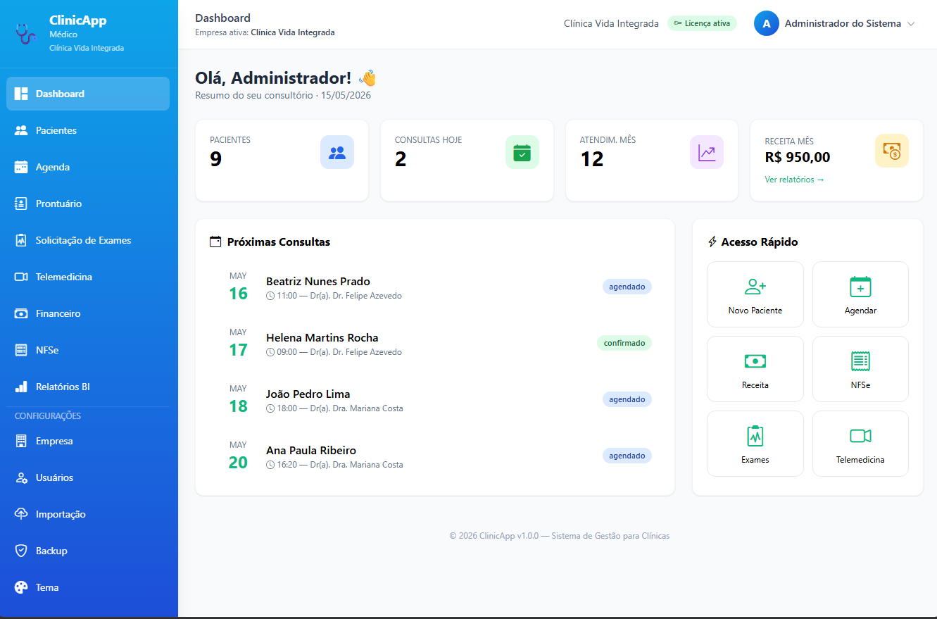Select the Ana Paula Ribeiro appointment name
The height and width of the screenshot is (619, 937).
[311, 450]
